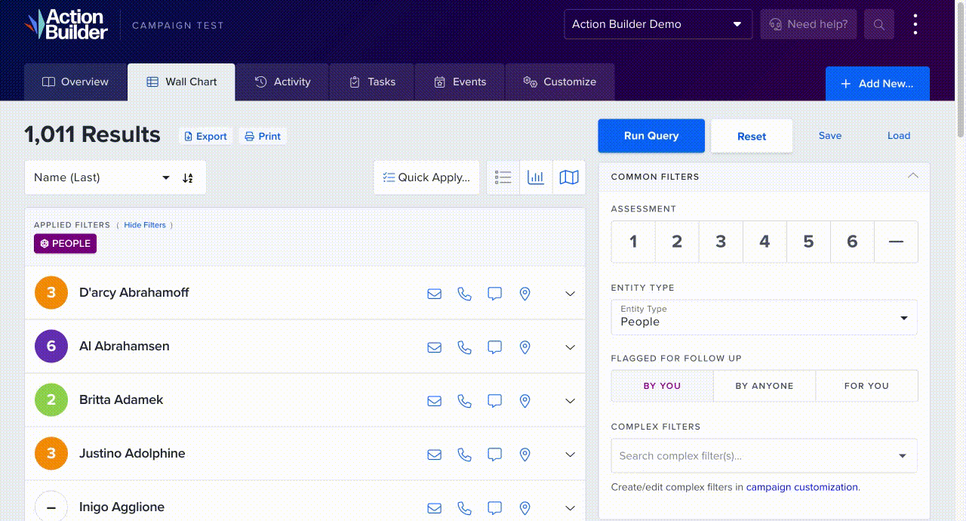Click the Action Builder logo
The width and height of the screenshot is (966, 521).
66,24
